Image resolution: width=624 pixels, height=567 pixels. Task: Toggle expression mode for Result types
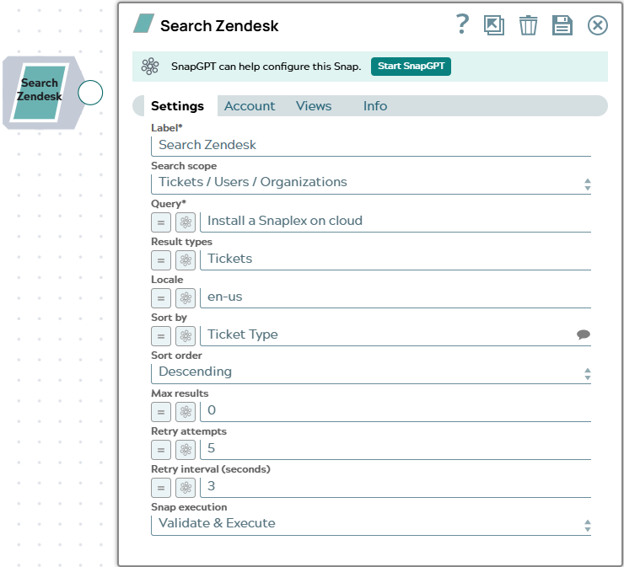(x=161, y=260)
